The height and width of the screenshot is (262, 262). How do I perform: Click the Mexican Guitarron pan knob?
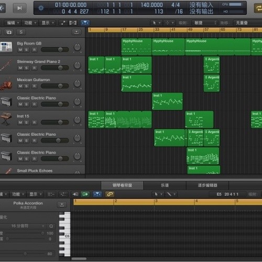(77, 83)
